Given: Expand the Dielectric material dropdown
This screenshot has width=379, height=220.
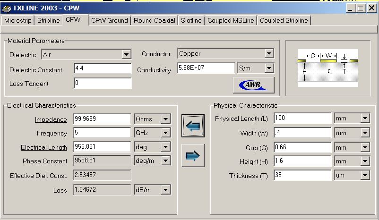Looking at the screenshot, I should (126, 54).
